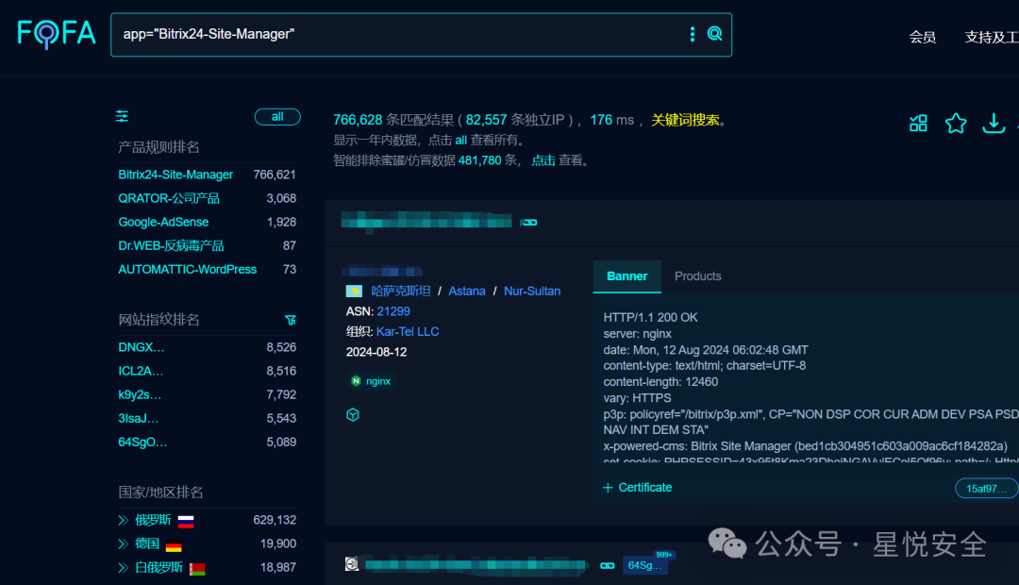The width and height of the screenshot is (1019, 585).
Task: Click the search magnifier icon
Action: 715,34
